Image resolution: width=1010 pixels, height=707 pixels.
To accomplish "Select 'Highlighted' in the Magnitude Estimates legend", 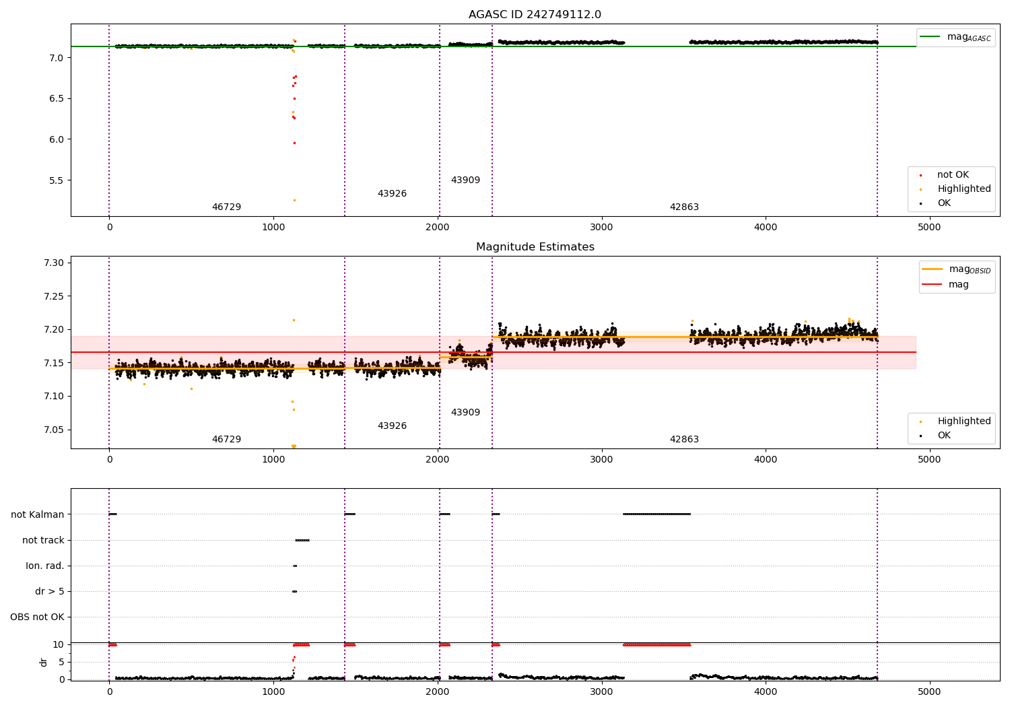I will click(964, 422).
